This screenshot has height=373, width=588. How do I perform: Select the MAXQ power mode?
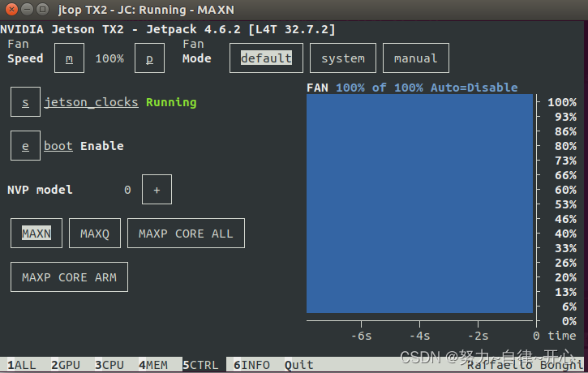coord(95,234)
